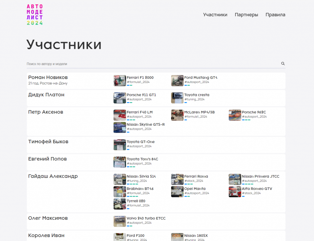Viewport: 314px width, 241px height.
Task: Open the Volvo 240 turbo ETCC entry
Action: point(146,218)
